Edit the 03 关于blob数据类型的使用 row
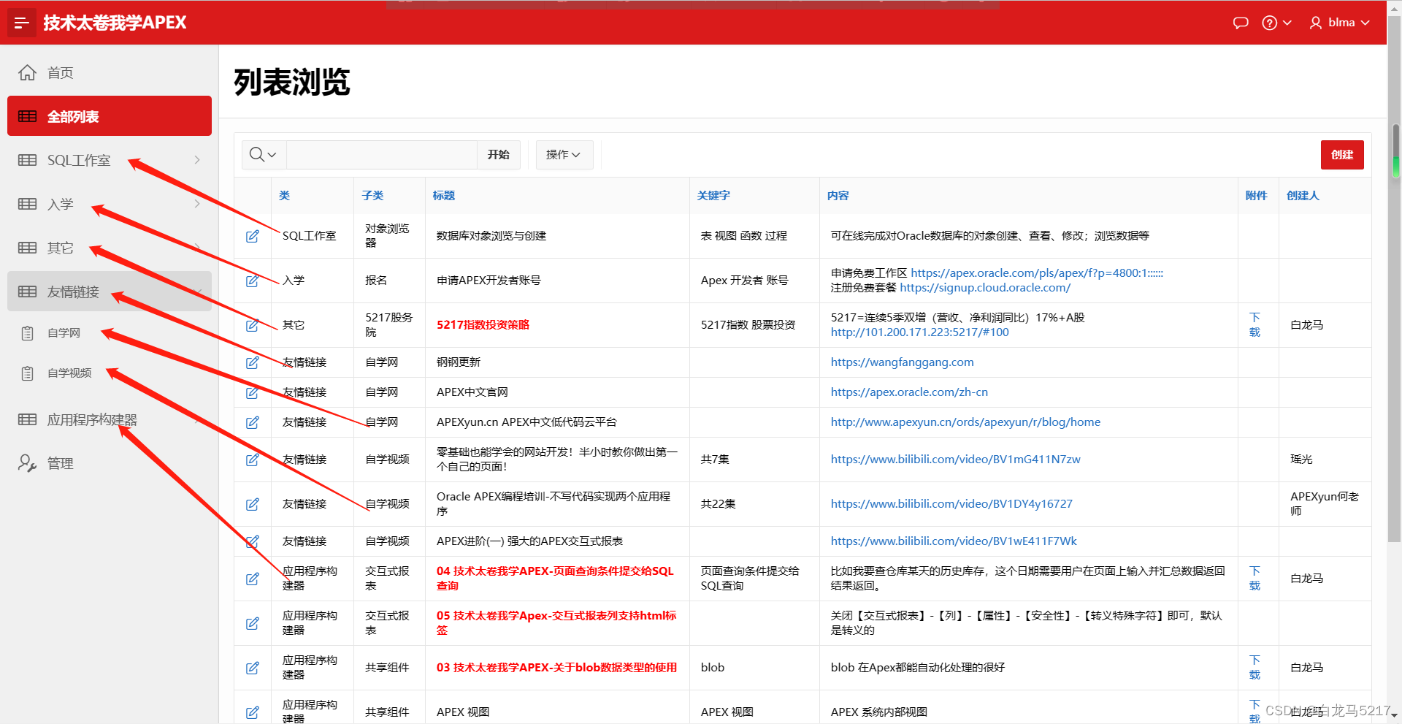Image resolution: width=1402 pixels, height=724 pixels. 253,668
